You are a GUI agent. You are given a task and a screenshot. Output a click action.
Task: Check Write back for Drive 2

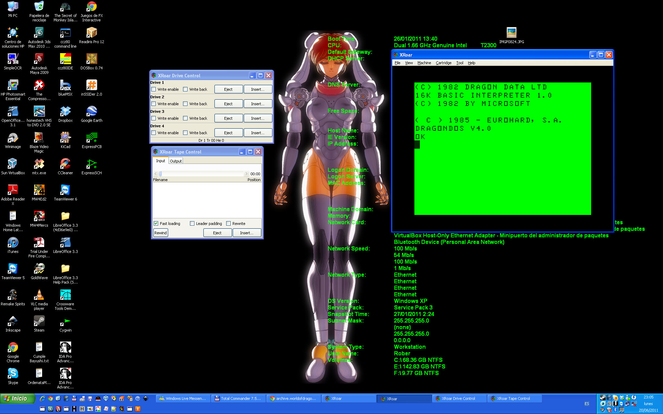pos(185,103)
